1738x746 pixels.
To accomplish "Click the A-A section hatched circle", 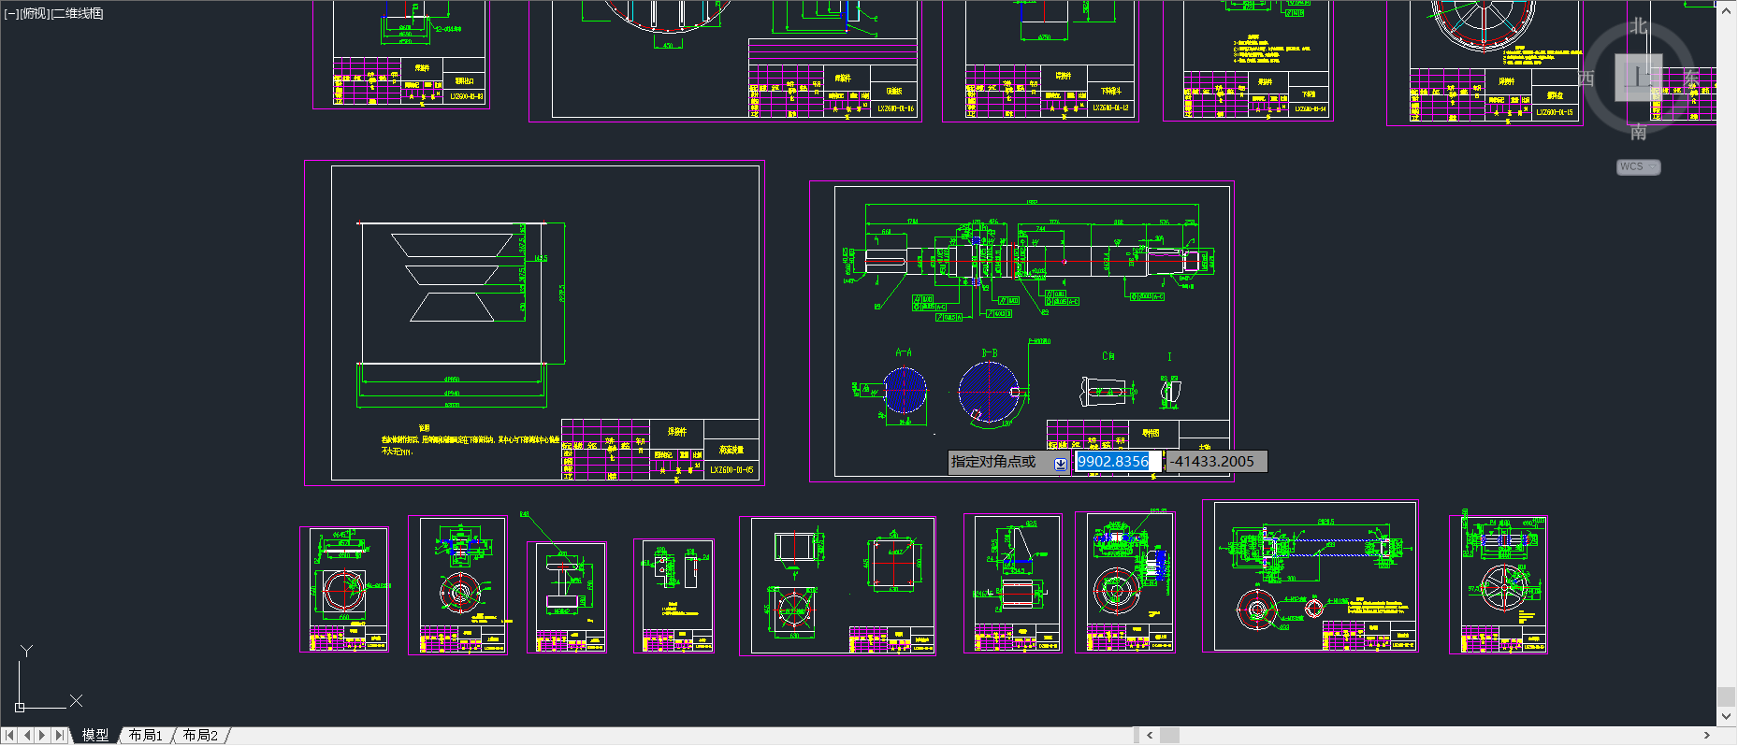I will tap(905, 390).
